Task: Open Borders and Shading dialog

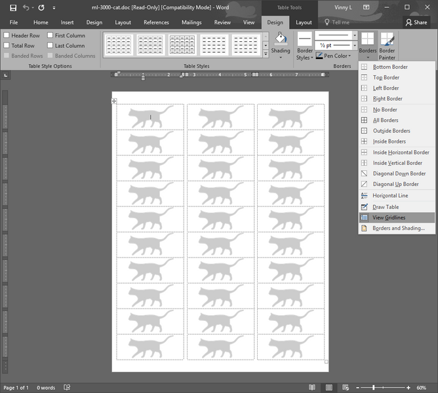Action: [x=398, y=229]
